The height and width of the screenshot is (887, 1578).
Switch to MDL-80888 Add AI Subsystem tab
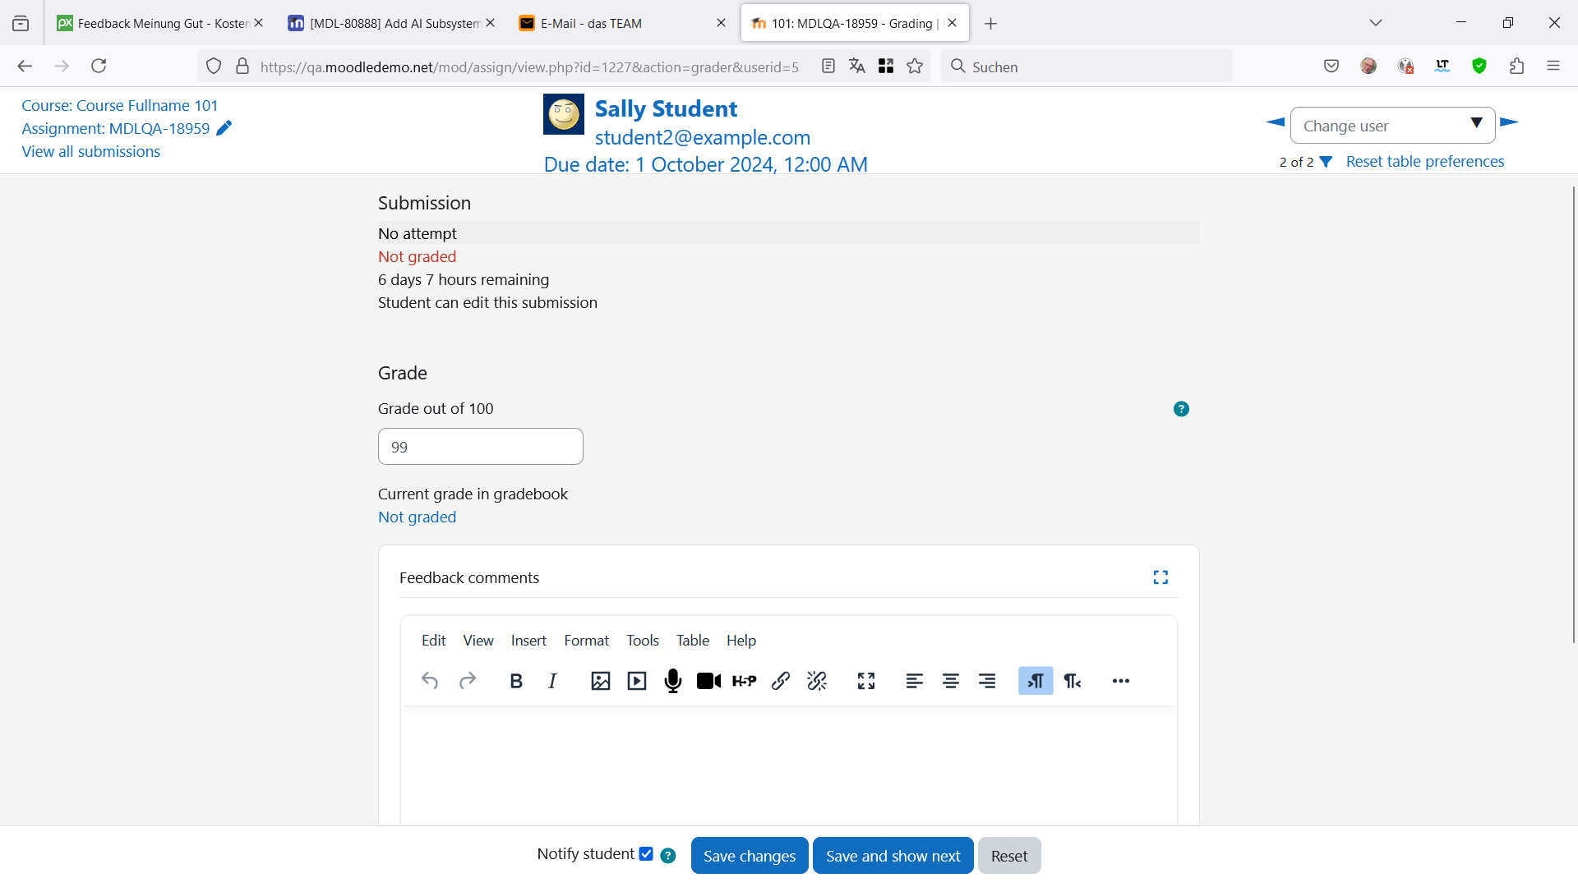pos(392,23)
